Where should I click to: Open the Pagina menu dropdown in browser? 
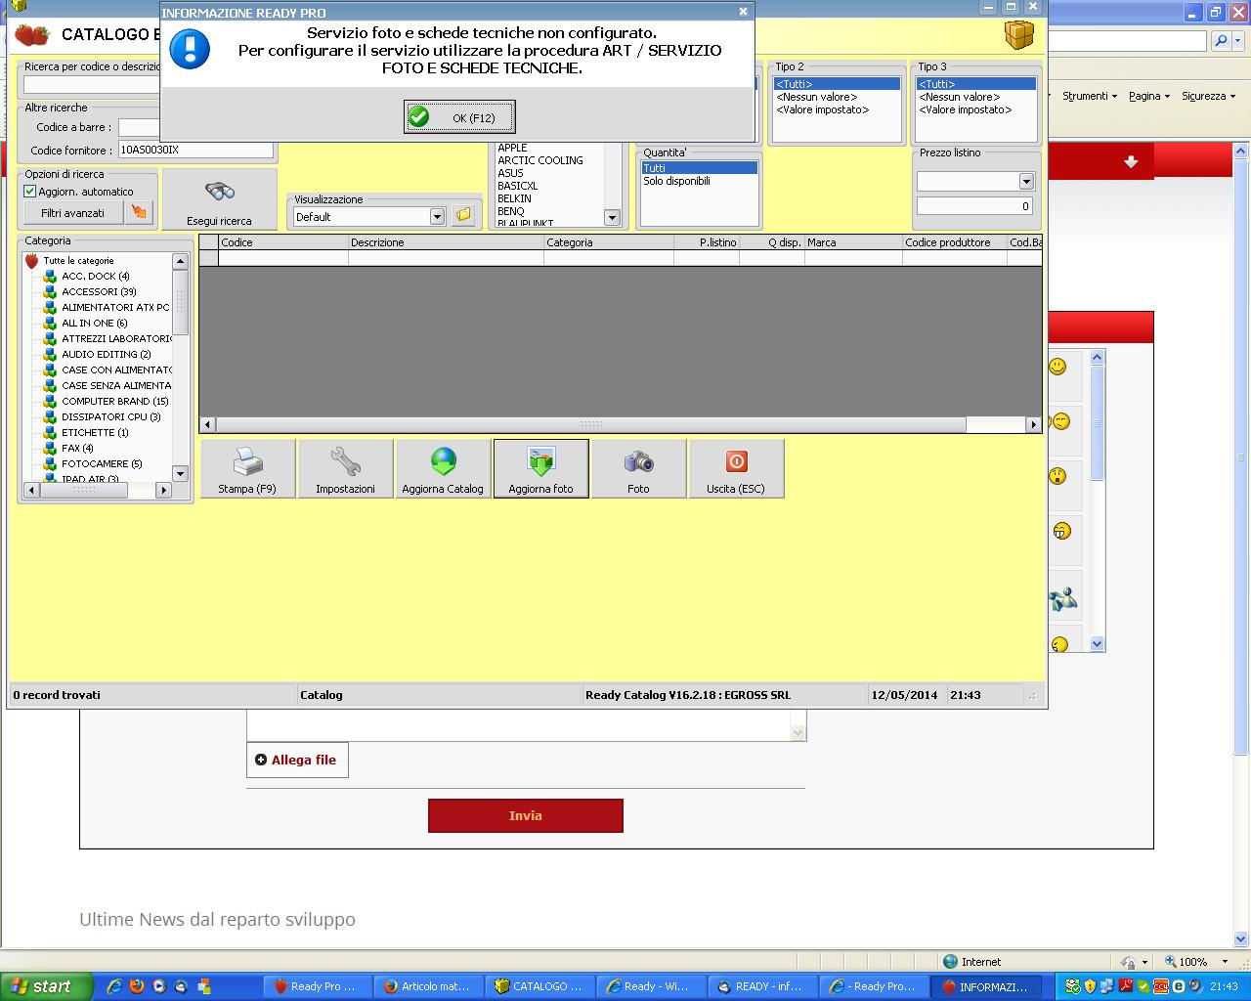click(1148, 96)
